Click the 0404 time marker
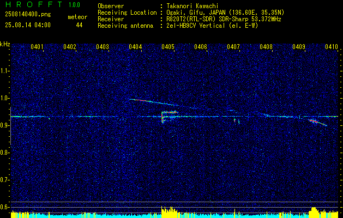Screen dimensions: 343x218 tap(135, 47)
